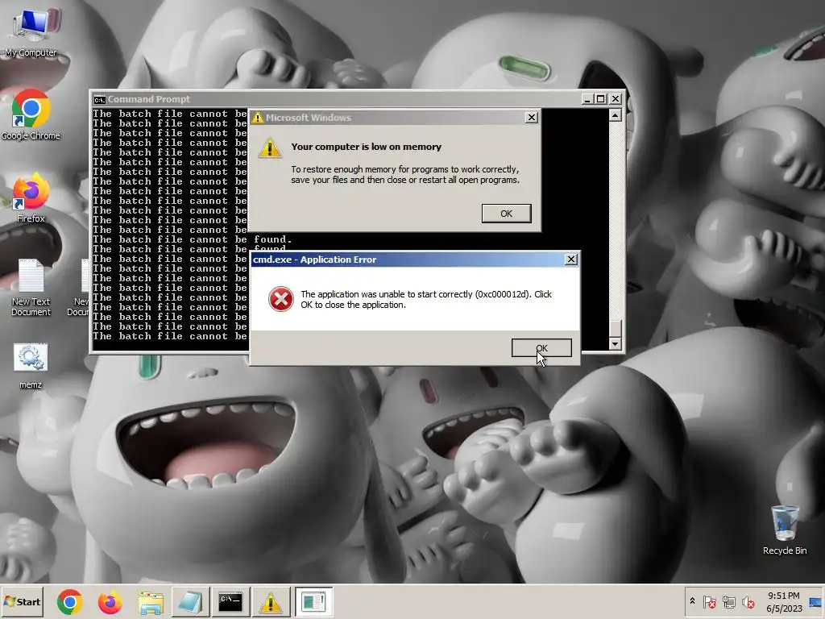Select the warning dialog taskbar item
This screenshot has height=619, width=825.
[x=271, y=601]
